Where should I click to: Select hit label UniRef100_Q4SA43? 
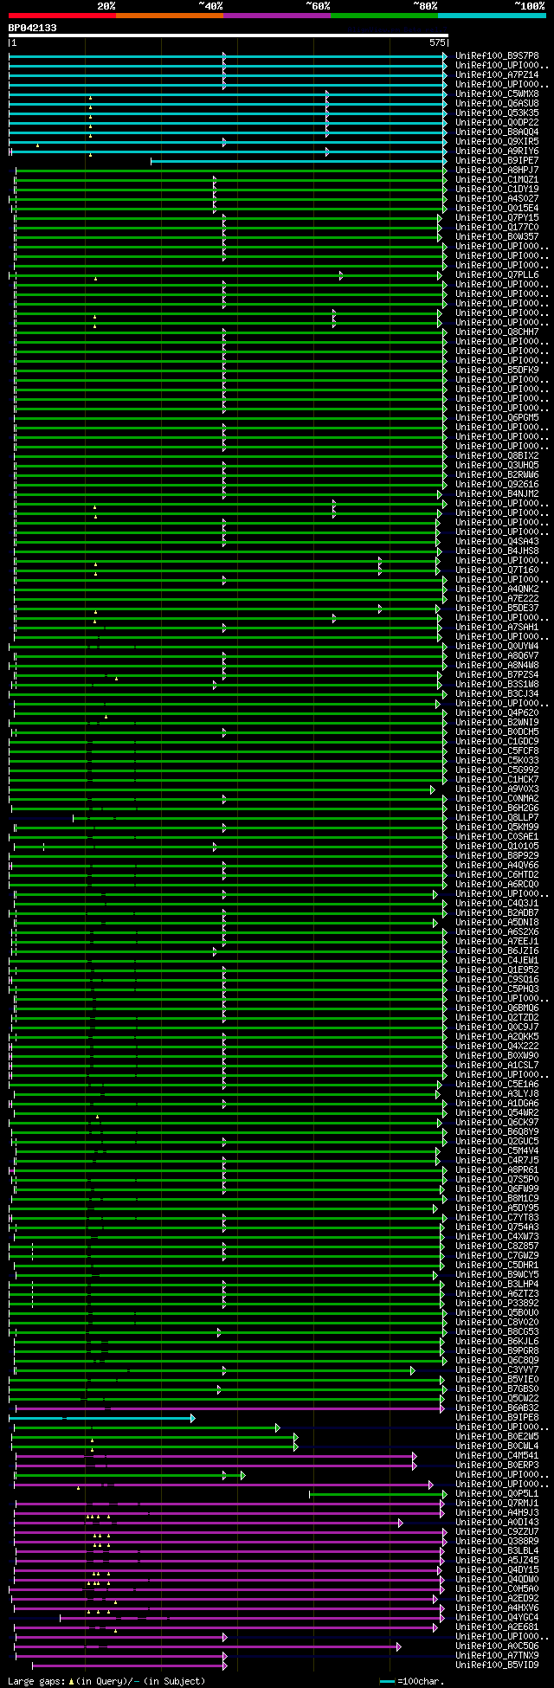point(497,542)
